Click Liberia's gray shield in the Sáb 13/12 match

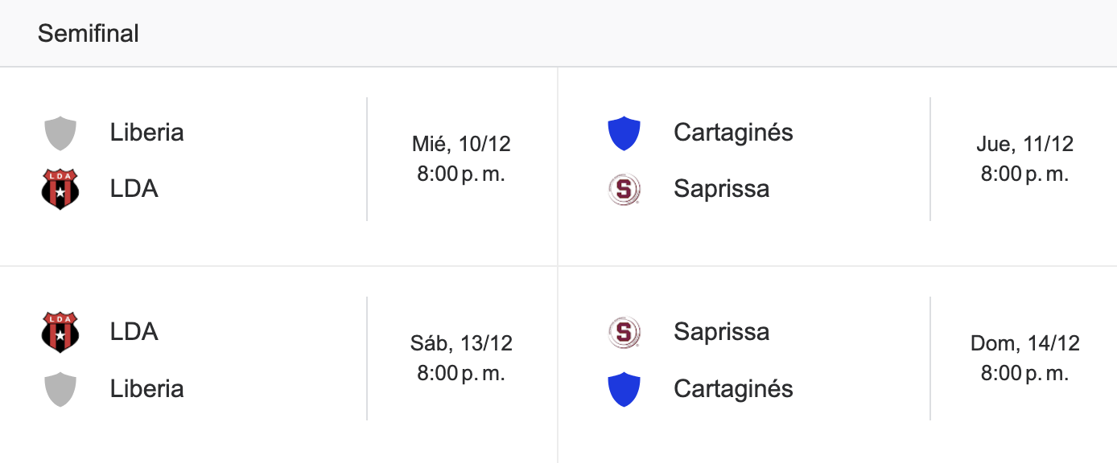[60, 389]
